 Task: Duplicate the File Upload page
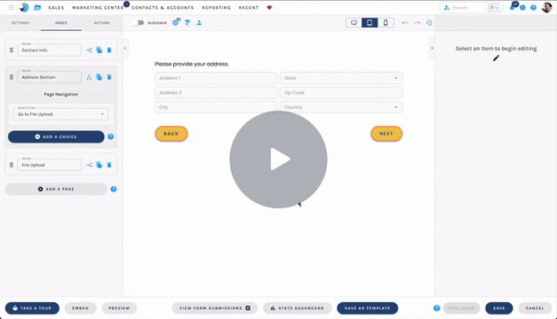(x=99, y=165)
